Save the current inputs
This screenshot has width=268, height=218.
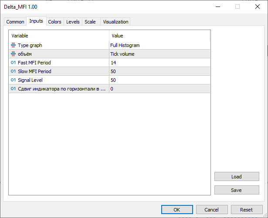[x=237, y=190]
